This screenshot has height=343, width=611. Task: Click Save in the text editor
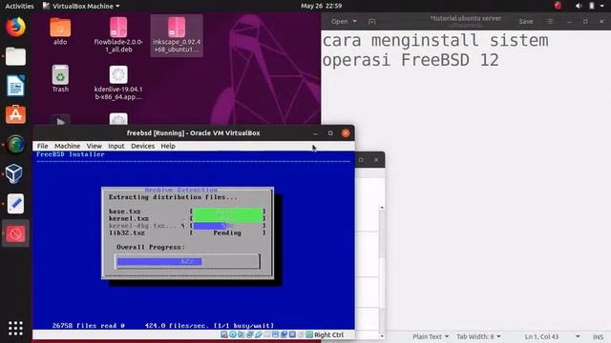[526, 21]
